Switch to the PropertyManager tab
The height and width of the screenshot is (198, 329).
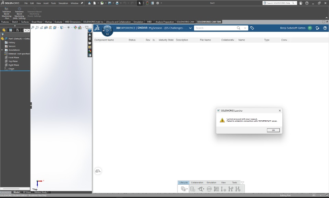point(11,30)
